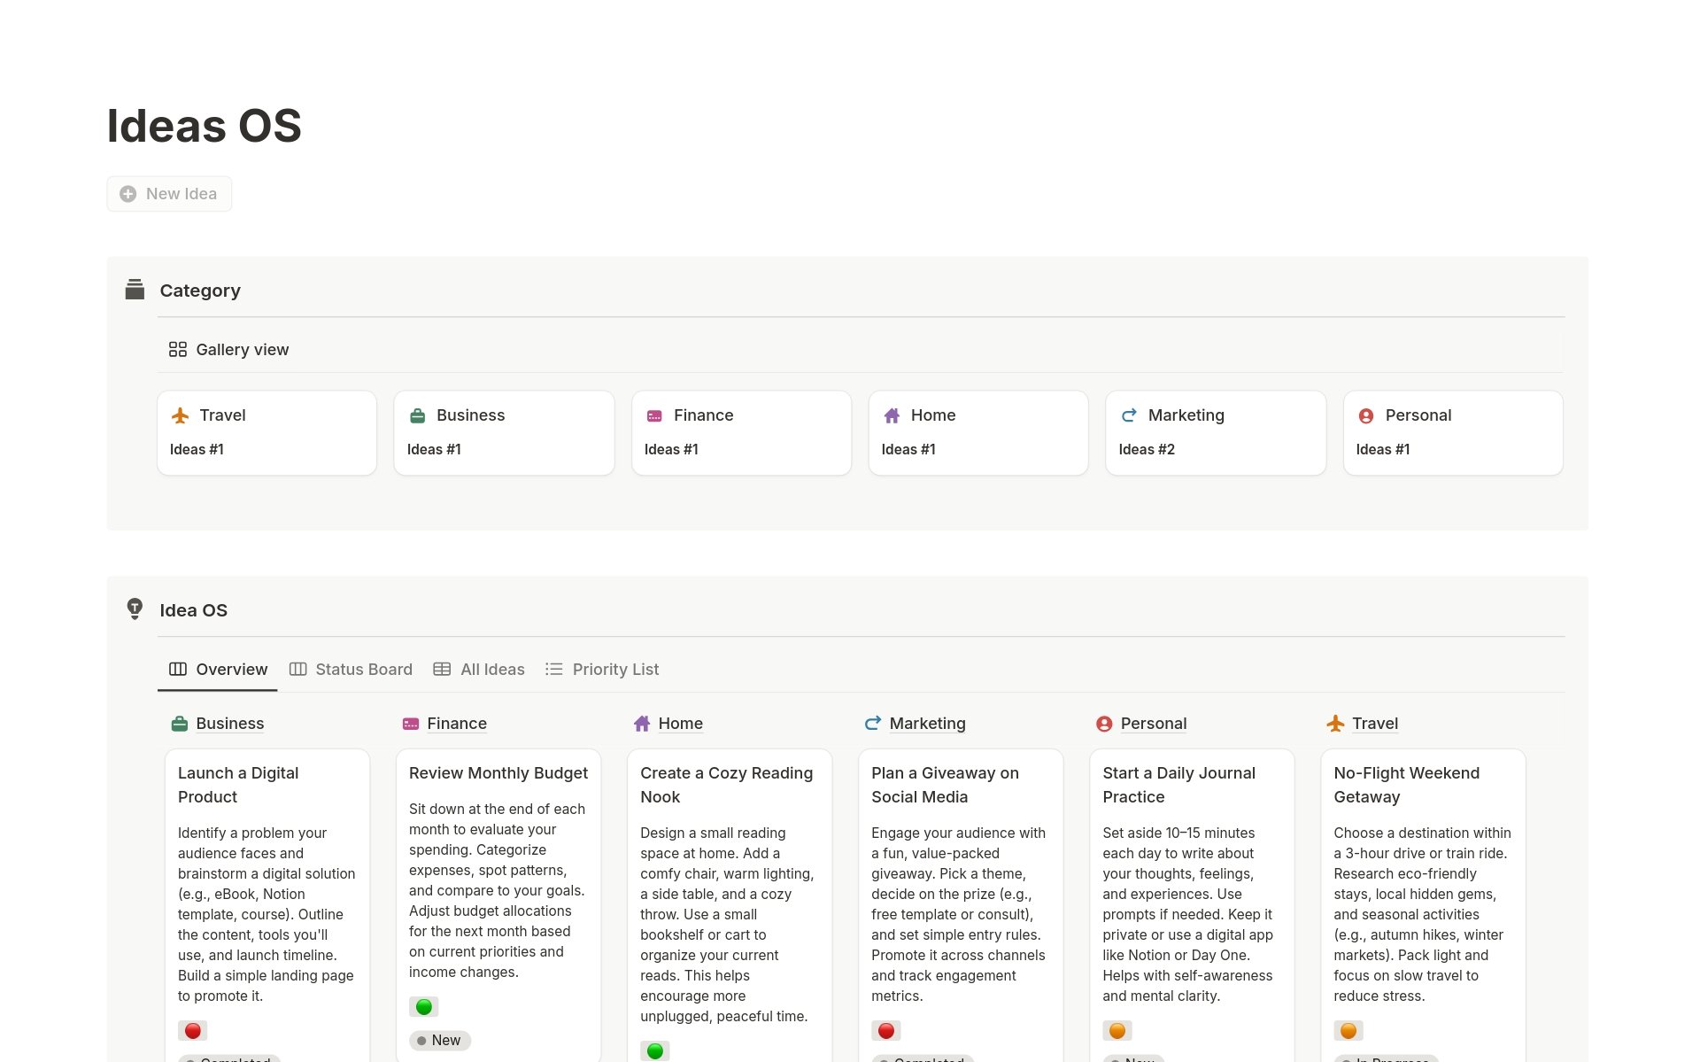1700x1062 pixels.
Task: Click the Overview tab board icon
Action: click(178, 670)
